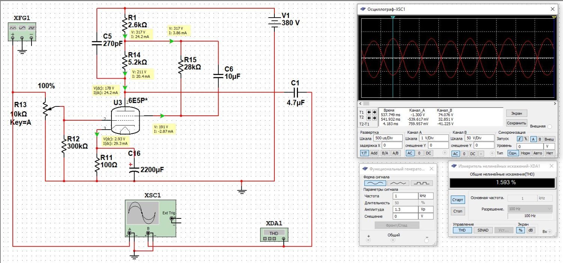
Task: Switch Channel A coupling to DC
Action: point(429,153)
